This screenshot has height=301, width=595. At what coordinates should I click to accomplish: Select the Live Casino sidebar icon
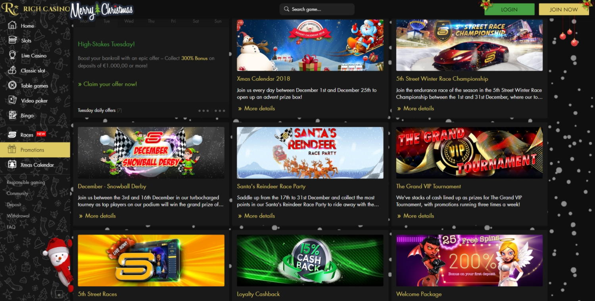tap(12, 55)
